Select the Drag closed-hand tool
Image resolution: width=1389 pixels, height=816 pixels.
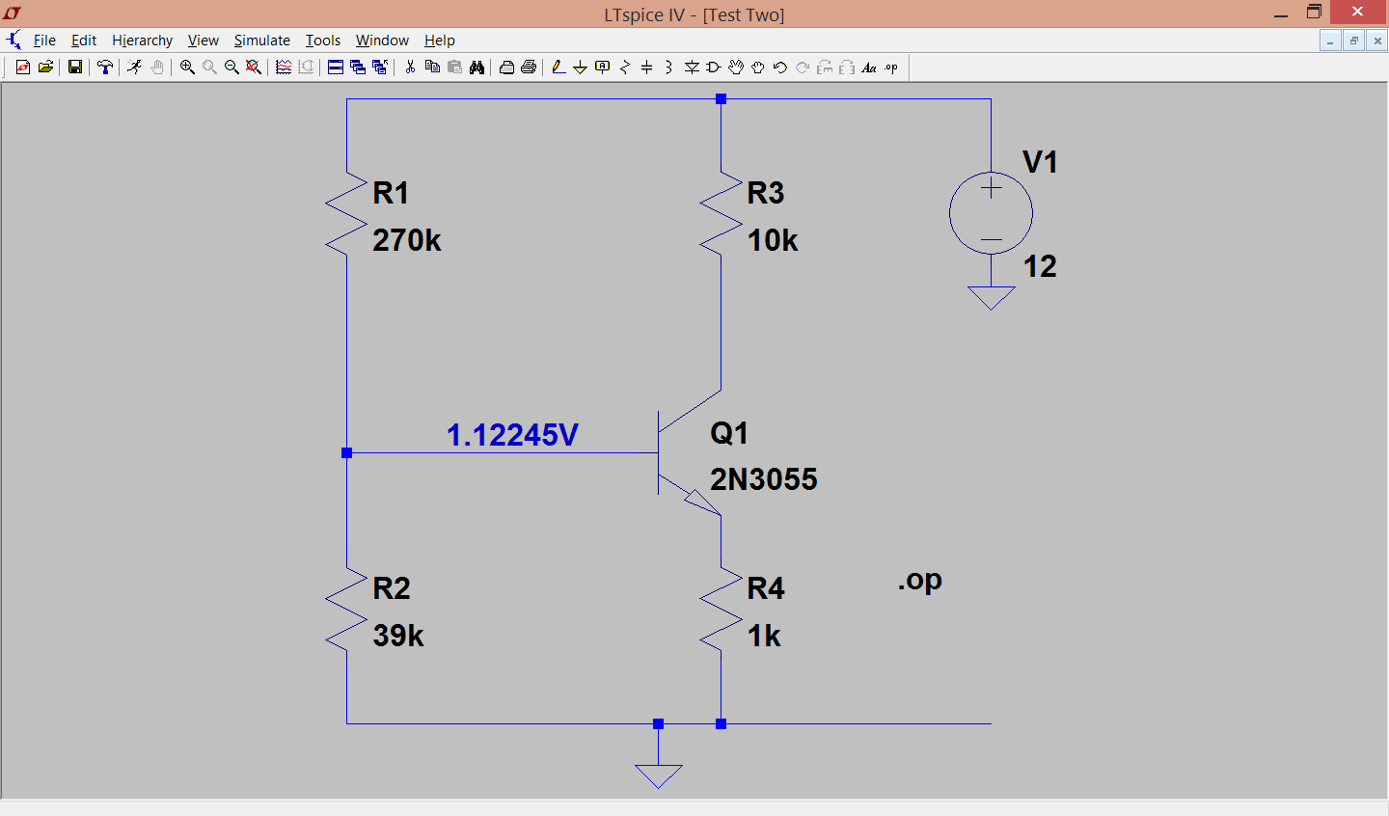coord(758,67)
